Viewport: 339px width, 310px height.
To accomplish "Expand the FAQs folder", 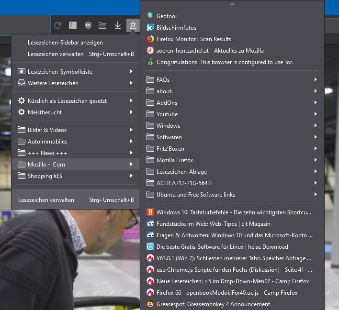I will point(232,80).
